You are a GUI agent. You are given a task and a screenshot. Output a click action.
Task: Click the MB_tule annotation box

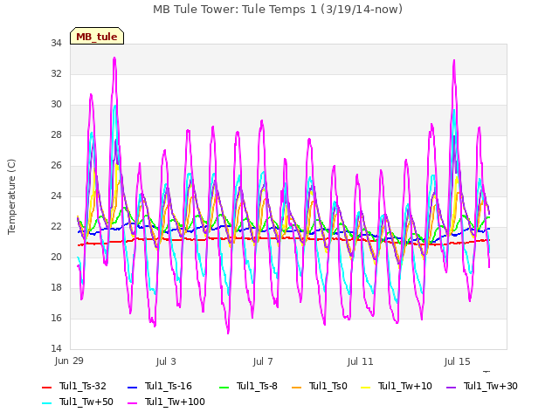pos(97,36)
